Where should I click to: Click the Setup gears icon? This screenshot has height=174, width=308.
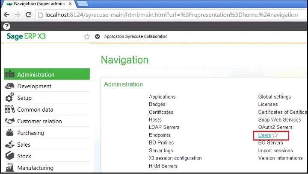coord(9,97)
